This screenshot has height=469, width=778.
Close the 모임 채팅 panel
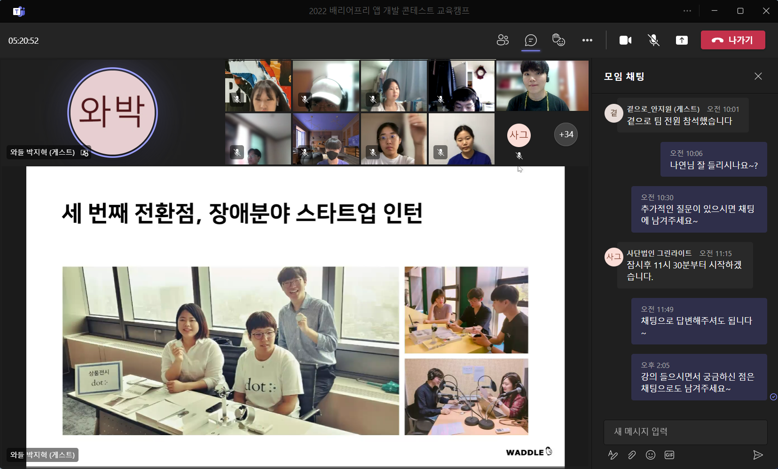click(758, 76)
